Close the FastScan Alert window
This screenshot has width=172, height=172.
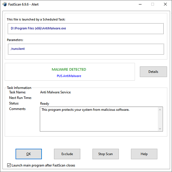pyautogui.click(x=165, y=4)
